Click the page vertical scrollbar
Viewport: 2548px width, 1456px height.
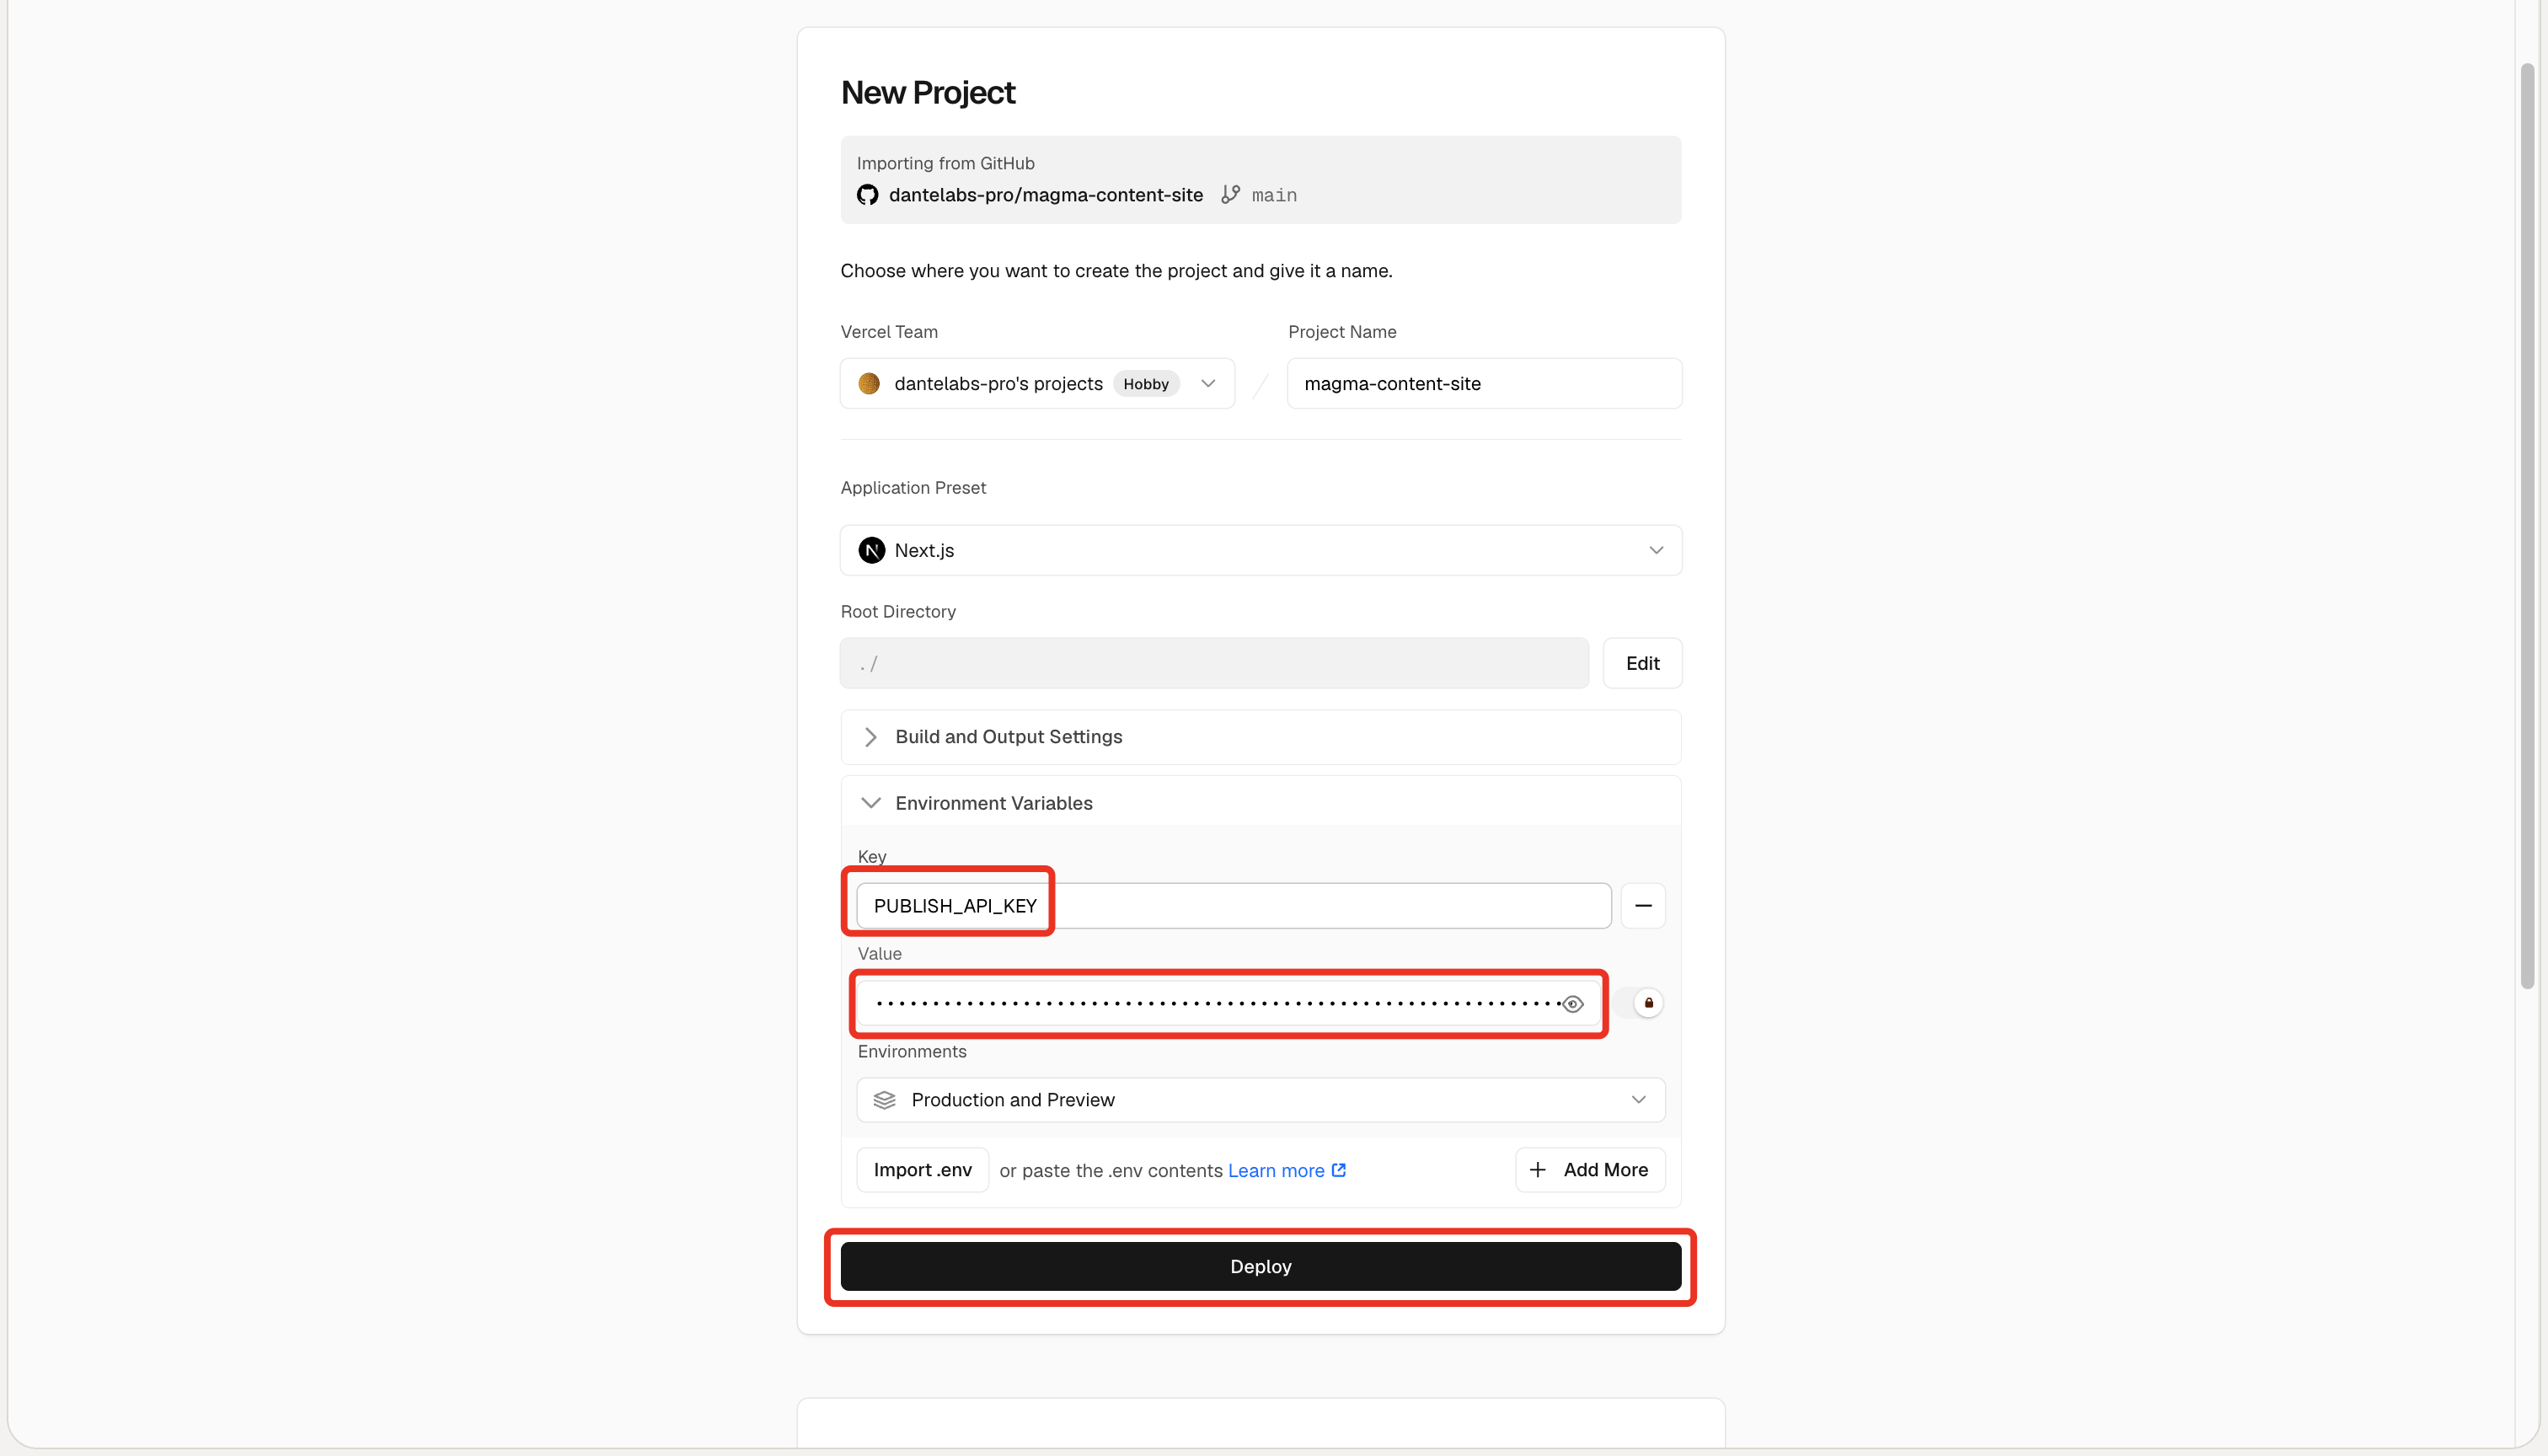pos(2527,526)
